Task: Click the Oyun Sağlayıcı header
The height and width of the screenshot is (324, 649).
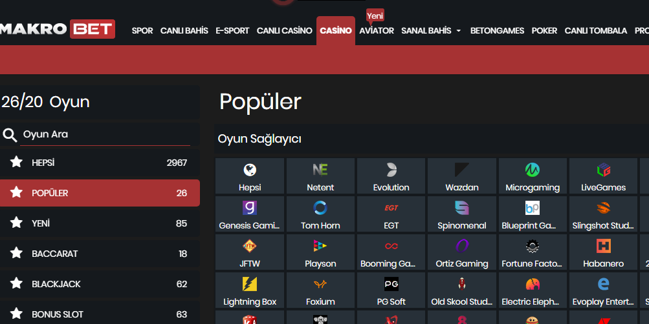Action: coord(259,139)
